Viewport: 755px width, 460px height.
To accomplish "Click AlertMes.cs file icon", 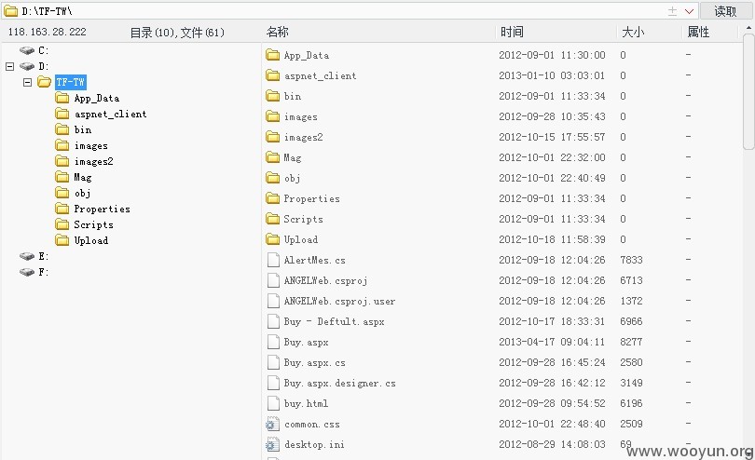I will 273,260.
